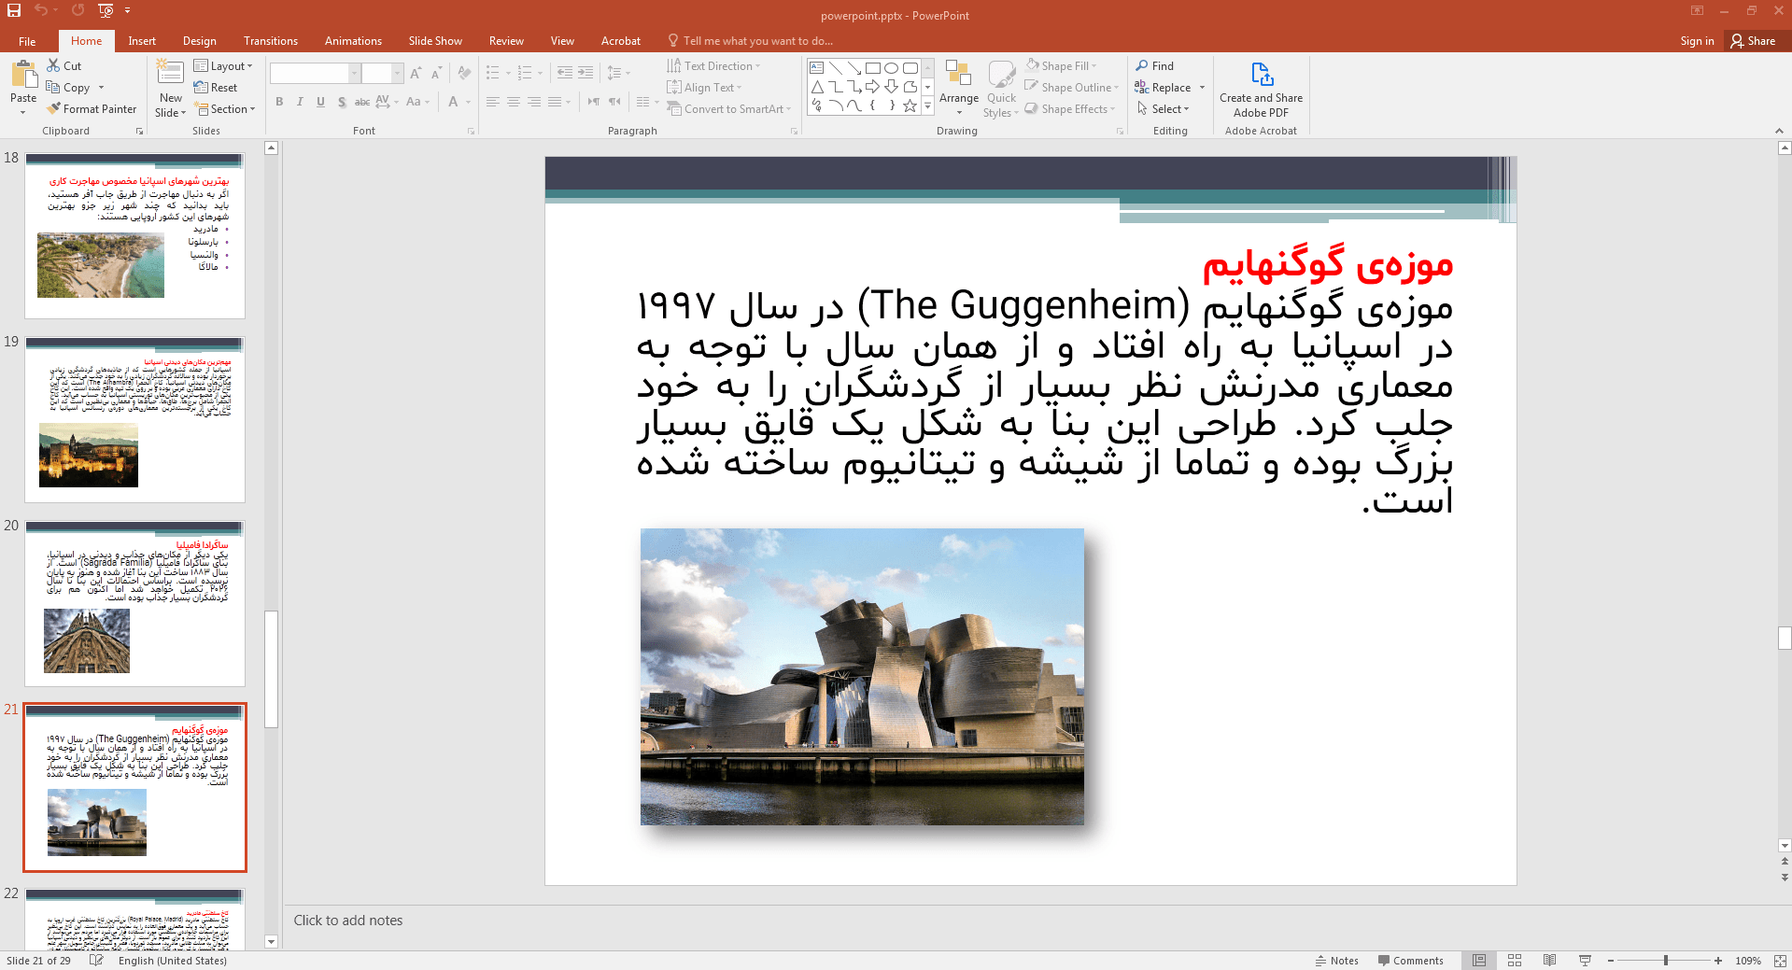Switch to the Design tab
The width and height of the screenshot is (1792, 970).
[x=199, y=41]
